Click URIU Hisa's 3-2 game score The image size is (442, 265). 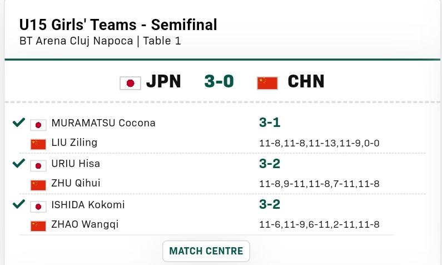[270, 164]
